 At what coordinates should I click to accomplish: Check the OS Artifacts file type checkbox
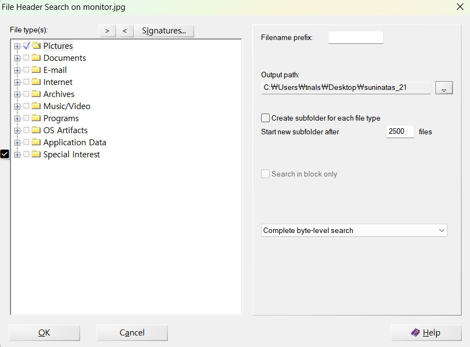pyautogui.click(x=26, y=130)
